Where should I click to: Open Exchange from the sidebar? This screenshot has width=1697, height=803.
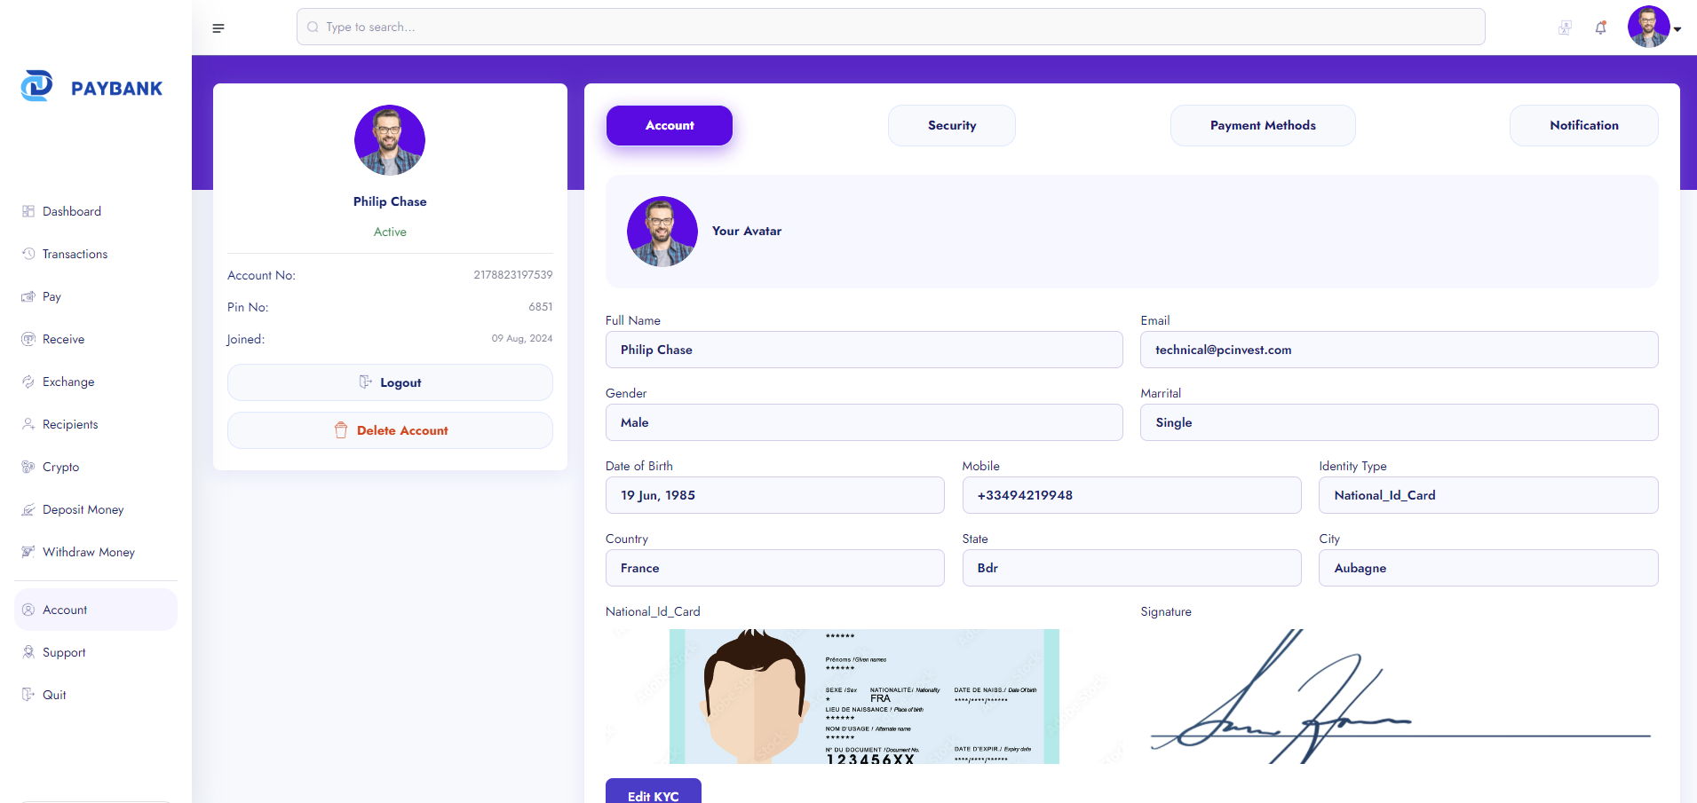point(67,382)
